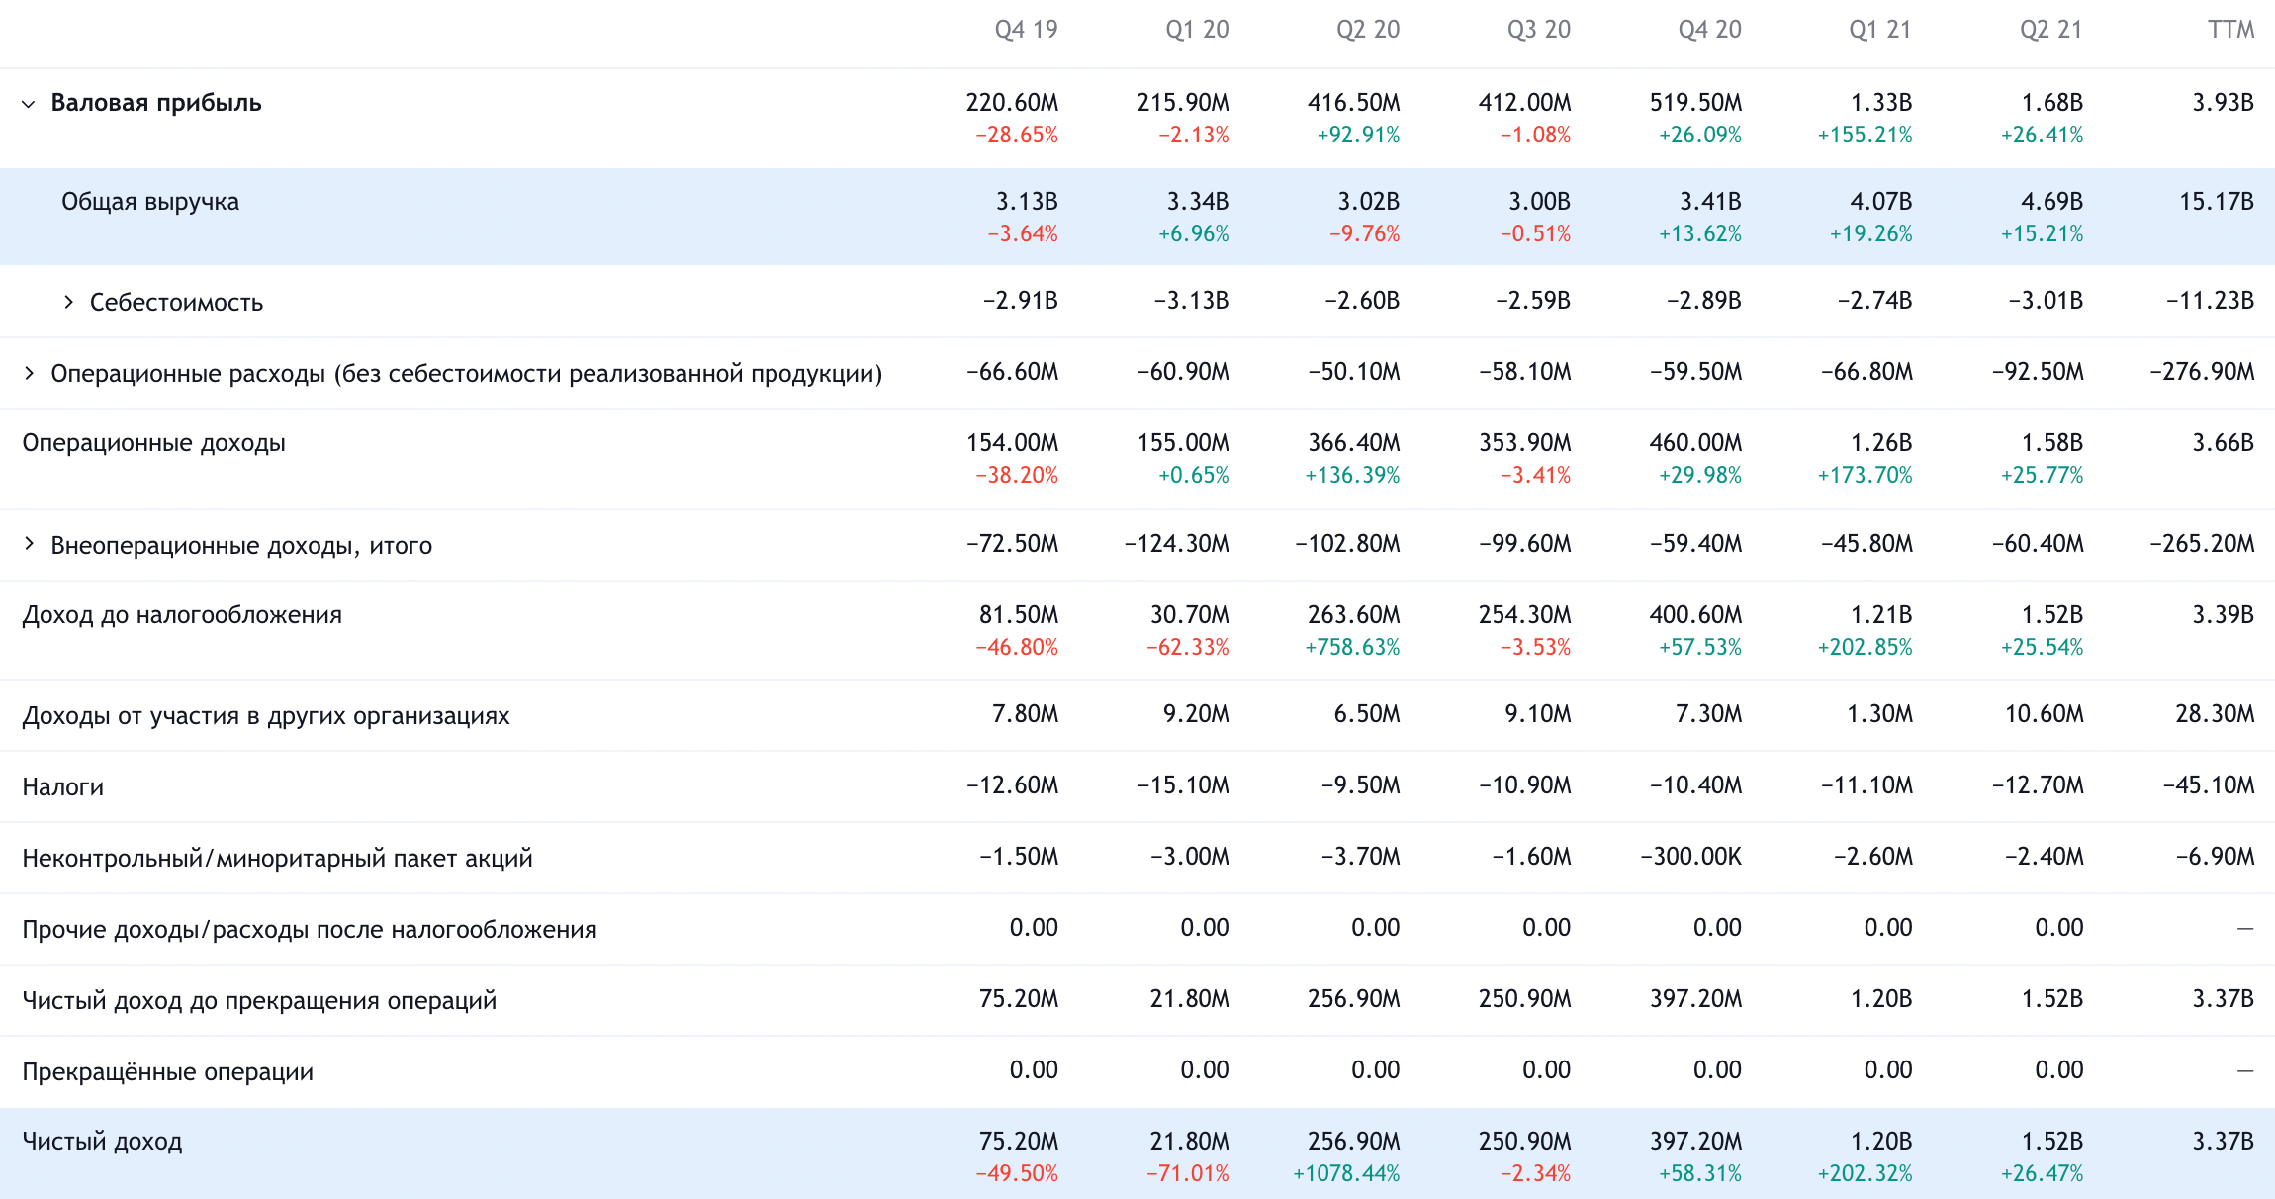Click the Налоги row label
Screen dimensions: 2275x1199
62,786
